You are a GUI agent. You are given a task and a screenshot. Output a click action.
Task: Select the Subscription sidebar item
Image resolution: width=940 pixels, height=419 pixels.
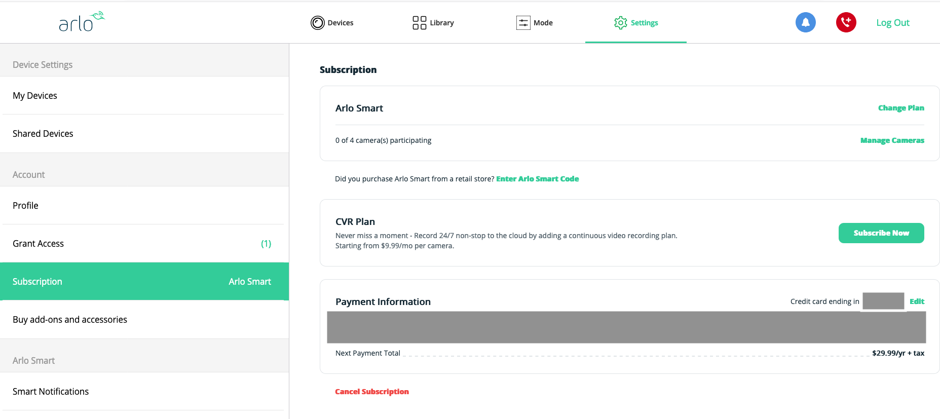[37, 282]
